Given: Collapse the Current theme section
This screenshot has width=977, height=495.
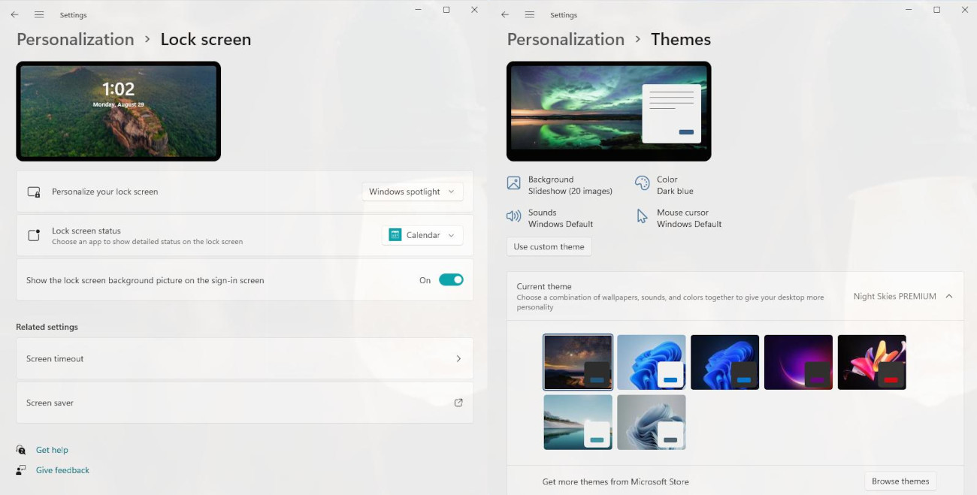Looking at the screenshot, I should 949,297.
